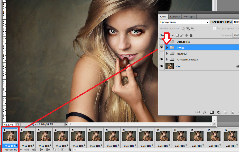Add a layer mask

pos(212,112)
